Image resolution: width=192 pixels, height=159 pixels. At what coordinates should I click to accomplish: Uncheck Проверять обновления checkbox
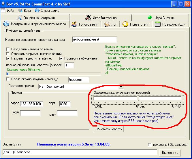[x=61, y=58]
